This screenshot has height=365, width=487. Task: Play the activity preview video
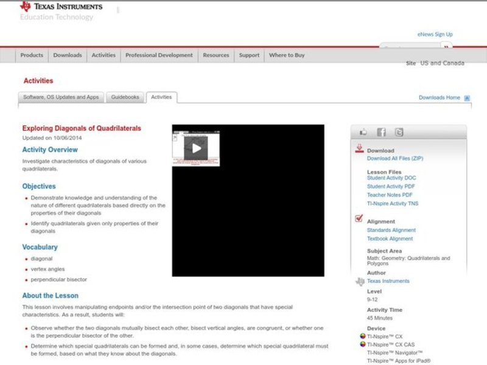(x=195, y=146)
